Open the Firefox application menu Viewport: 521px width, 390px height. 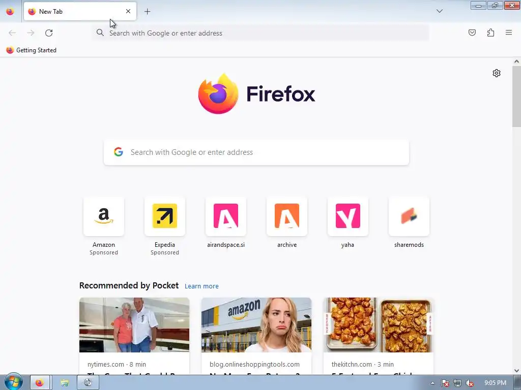(x=509, y=32)
